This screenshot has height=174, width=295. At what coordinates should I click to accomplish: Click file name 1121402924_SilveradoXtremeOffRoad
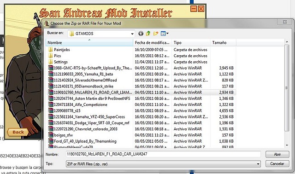coord(85,80)
